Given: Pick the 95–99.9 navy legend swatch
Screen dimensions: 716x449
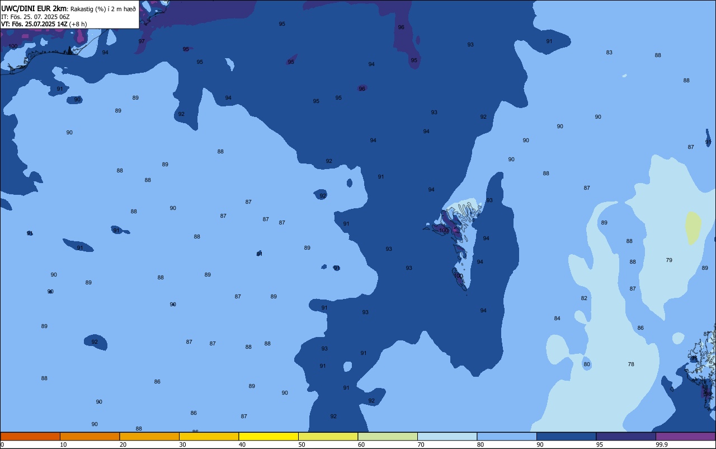Looking at the screenshot, I should pos(626,436).
